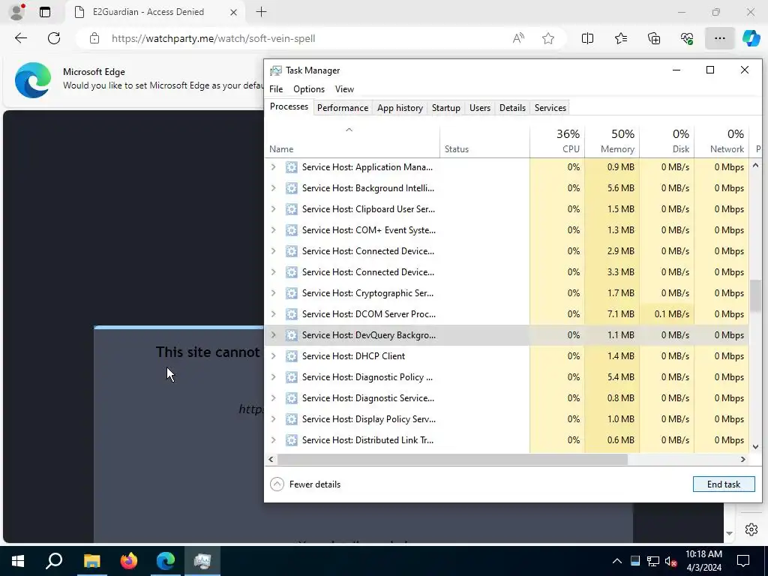Click the process list scroll down arrow
Viewport: 768px width, 576px height.
pos(755,446)
